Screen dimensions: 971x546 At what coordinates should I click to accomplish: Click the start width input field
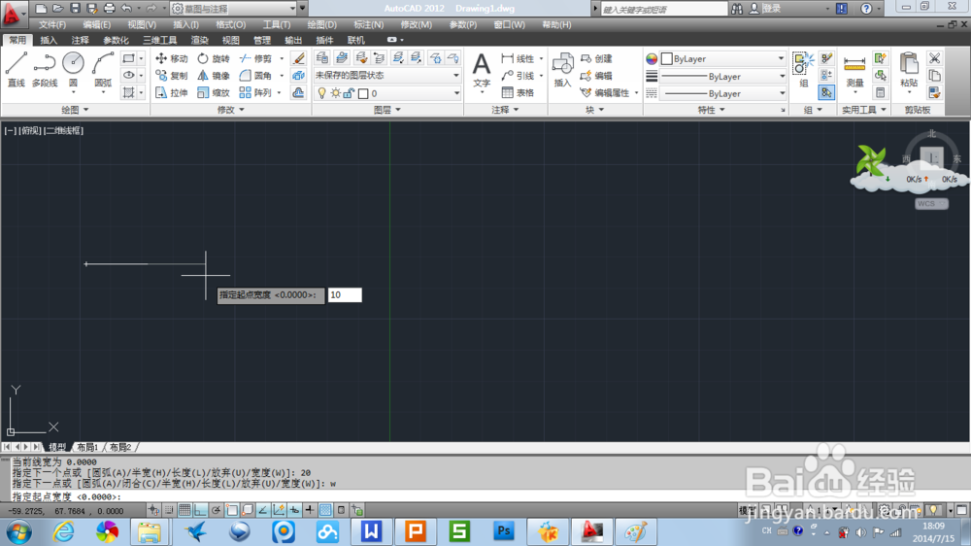pos(345,295)
